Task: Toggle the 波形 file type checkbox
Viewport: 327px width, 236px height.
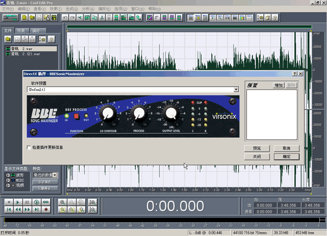Action: 7,175
